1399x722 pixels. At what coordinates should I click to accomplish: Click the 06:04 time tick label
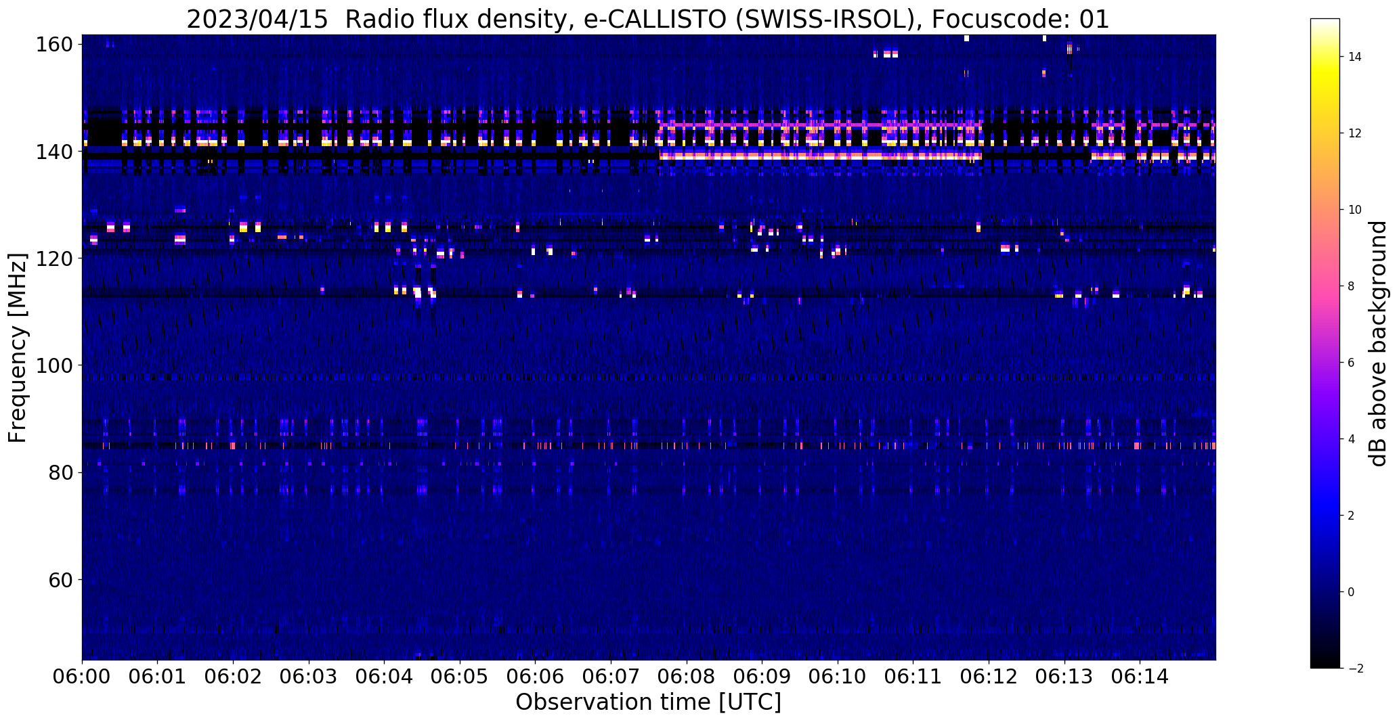[x=385, y=676]
